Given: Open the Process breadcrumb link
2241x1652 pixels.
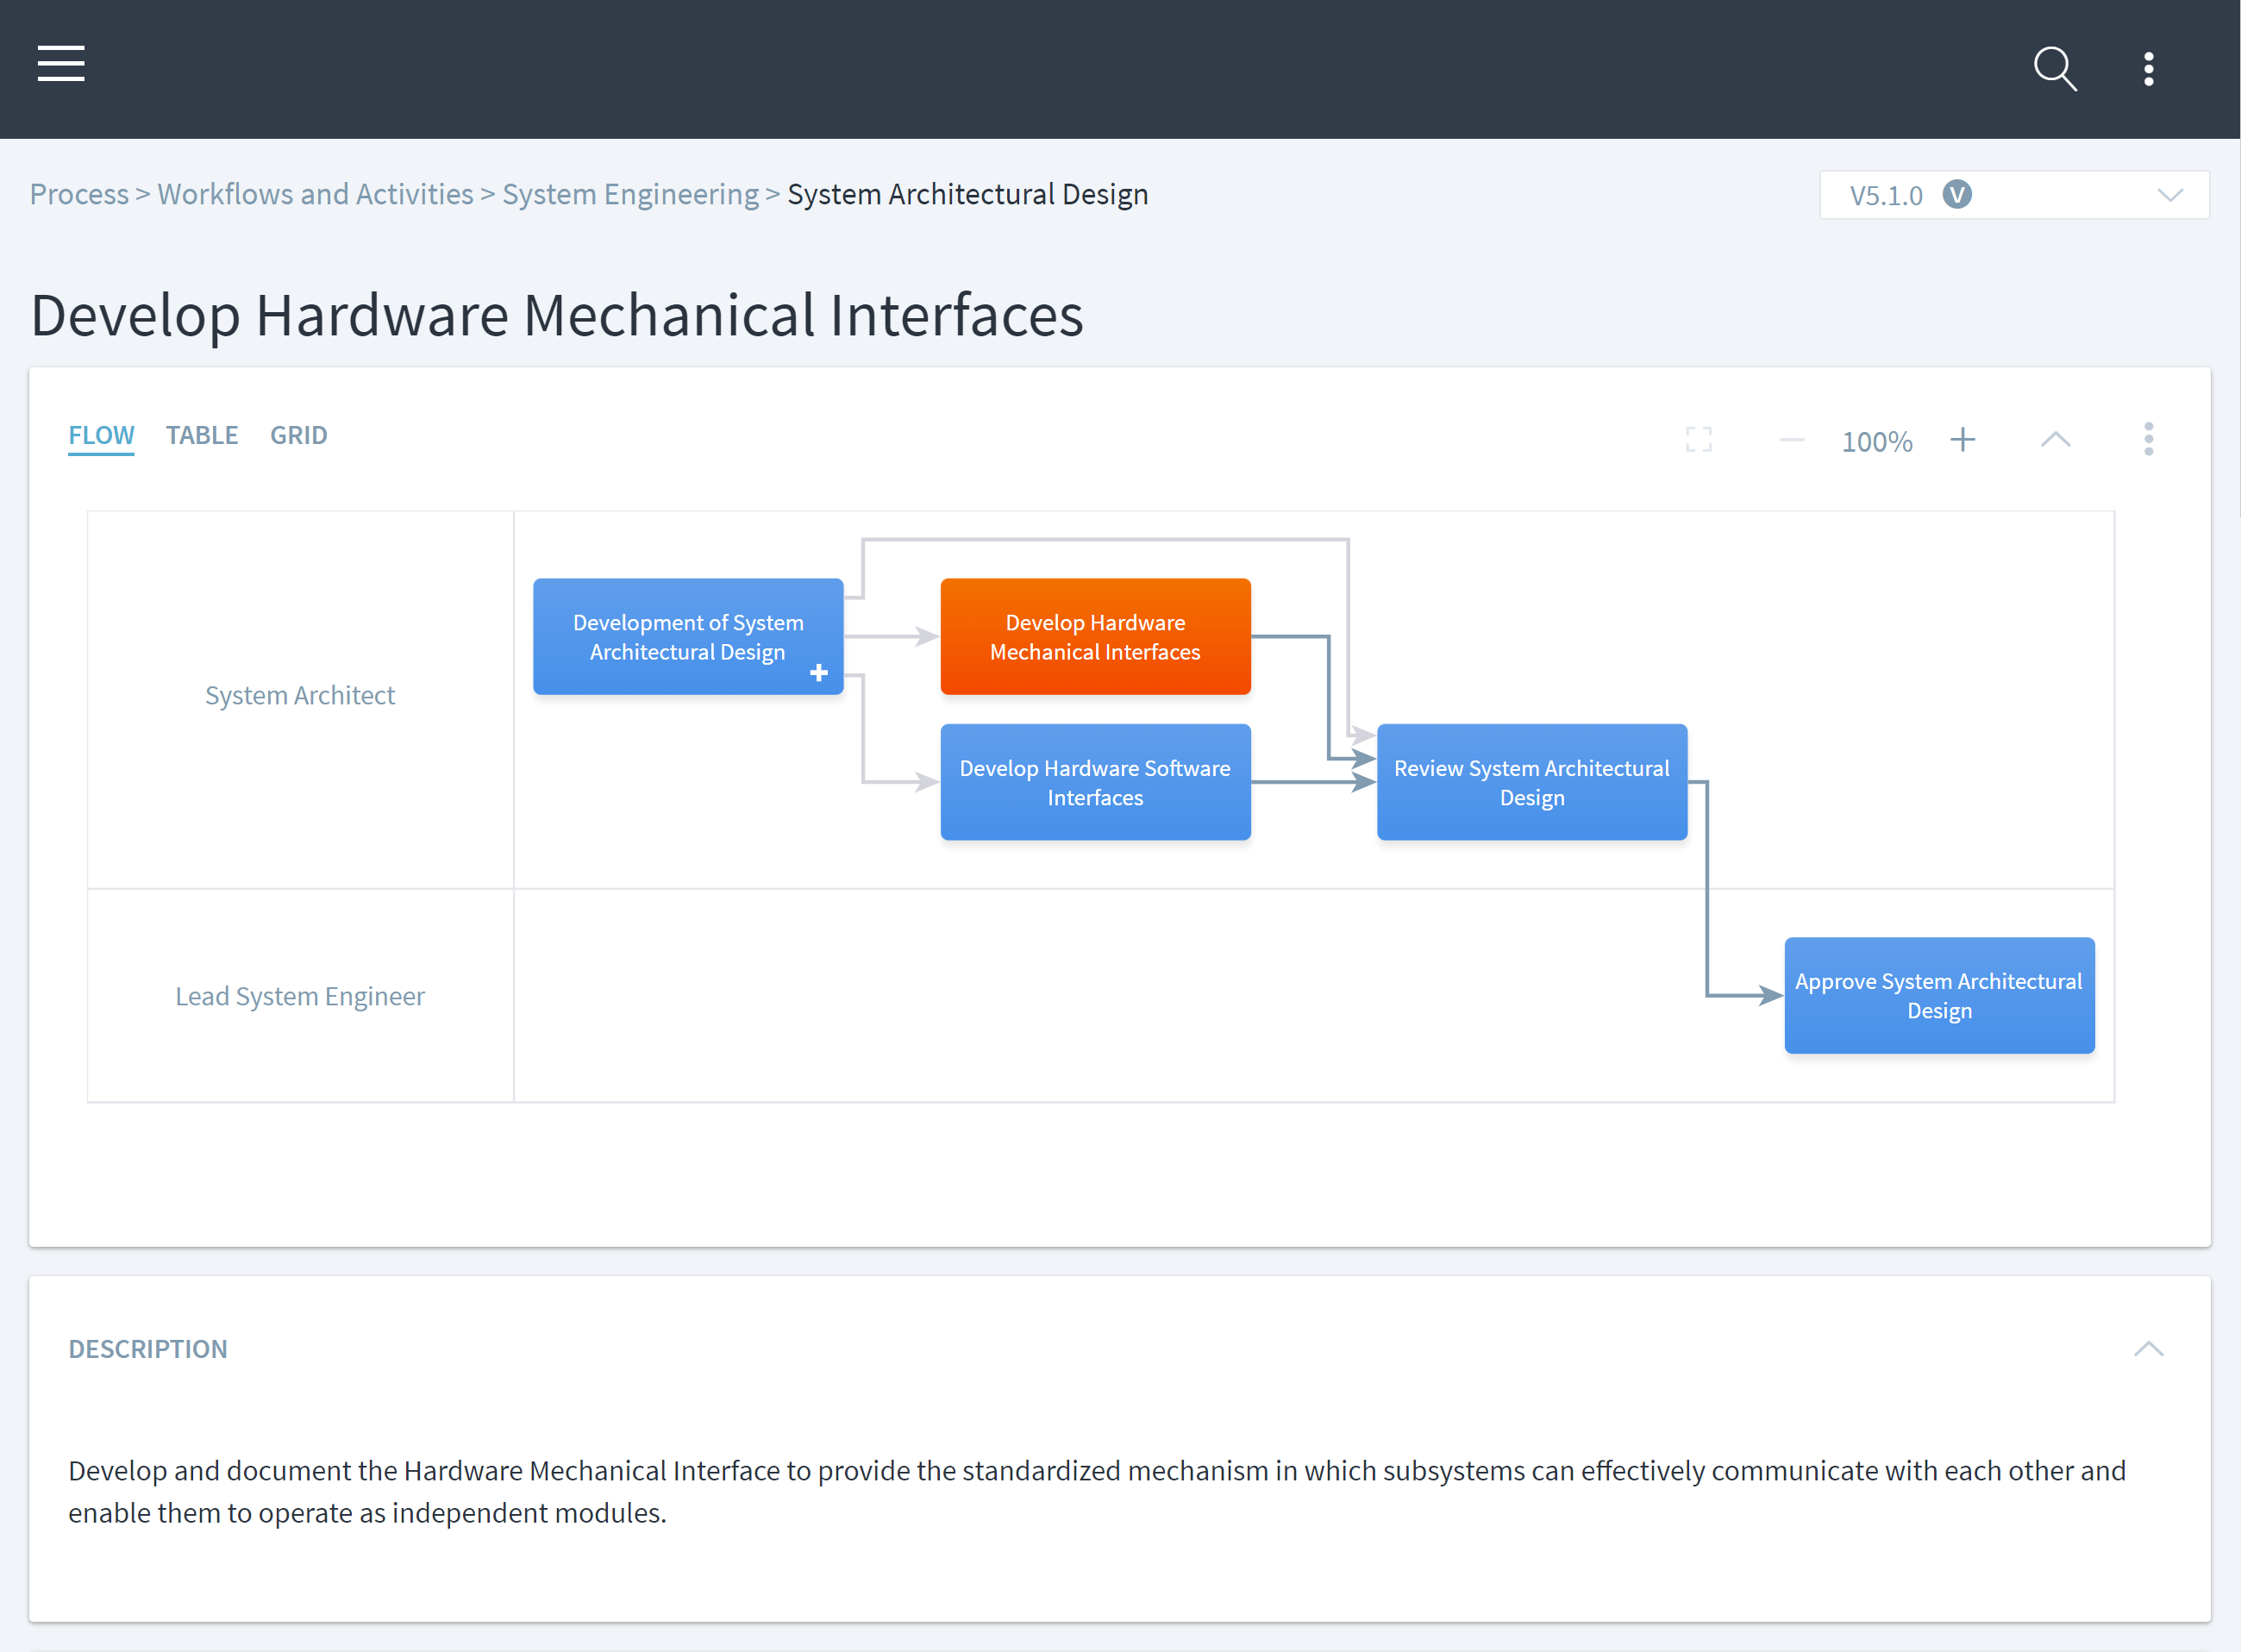Looking at the screenshot, I should coord(79,194).
